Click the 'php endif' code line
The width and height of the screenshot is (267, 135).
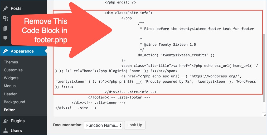pos(120,3)
